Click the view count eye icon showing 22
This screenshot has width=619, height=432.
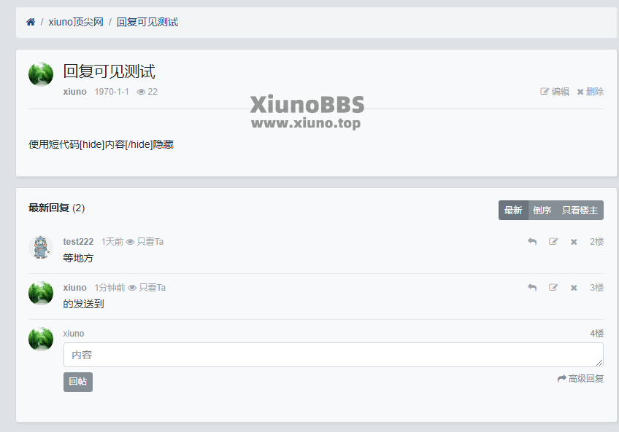[141, 92]
